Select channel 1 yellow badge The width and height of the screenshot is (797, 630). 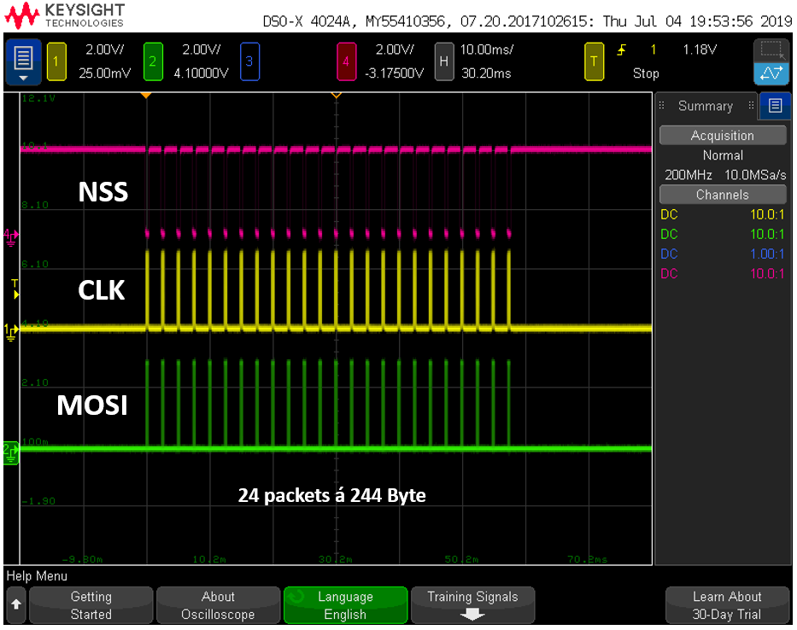click(x=56, y=61)
